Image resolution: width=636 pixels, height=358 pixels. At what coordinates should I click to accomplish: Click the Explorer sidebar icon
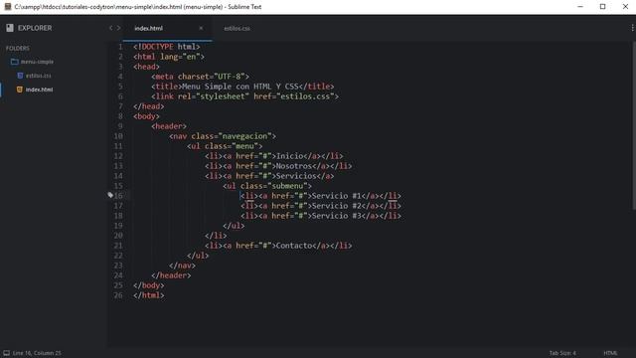point(10,28)
